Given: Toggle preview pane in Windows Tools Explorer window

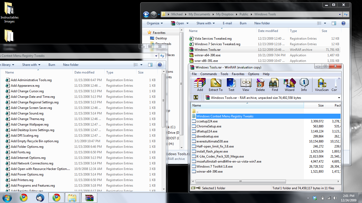Looking at the screenshot, I should click(x=334, y=23).
